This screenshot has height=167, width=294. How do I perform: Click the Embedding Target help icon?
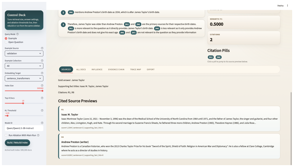(42, 73)
